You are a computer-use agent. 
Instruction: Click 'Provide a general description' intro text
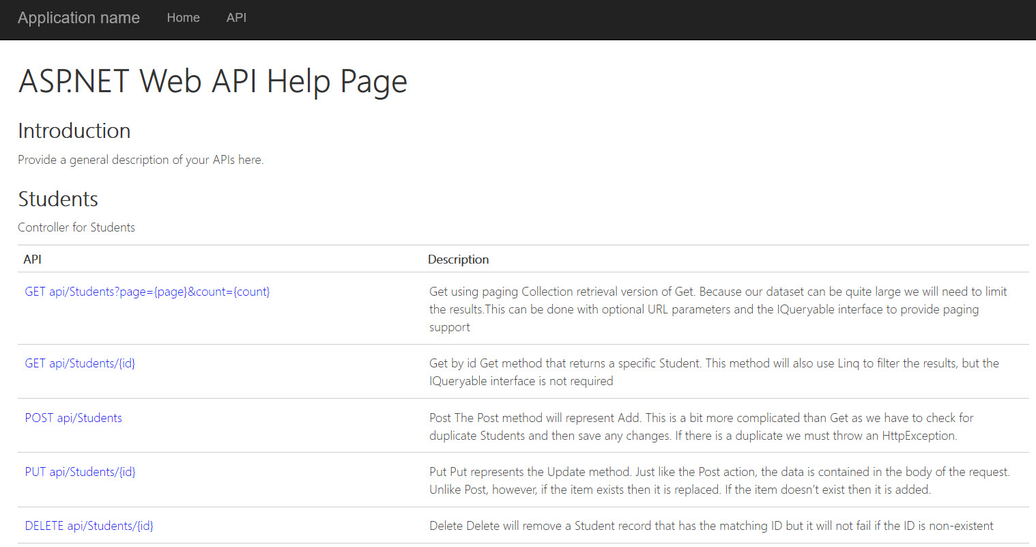[141, 160]
